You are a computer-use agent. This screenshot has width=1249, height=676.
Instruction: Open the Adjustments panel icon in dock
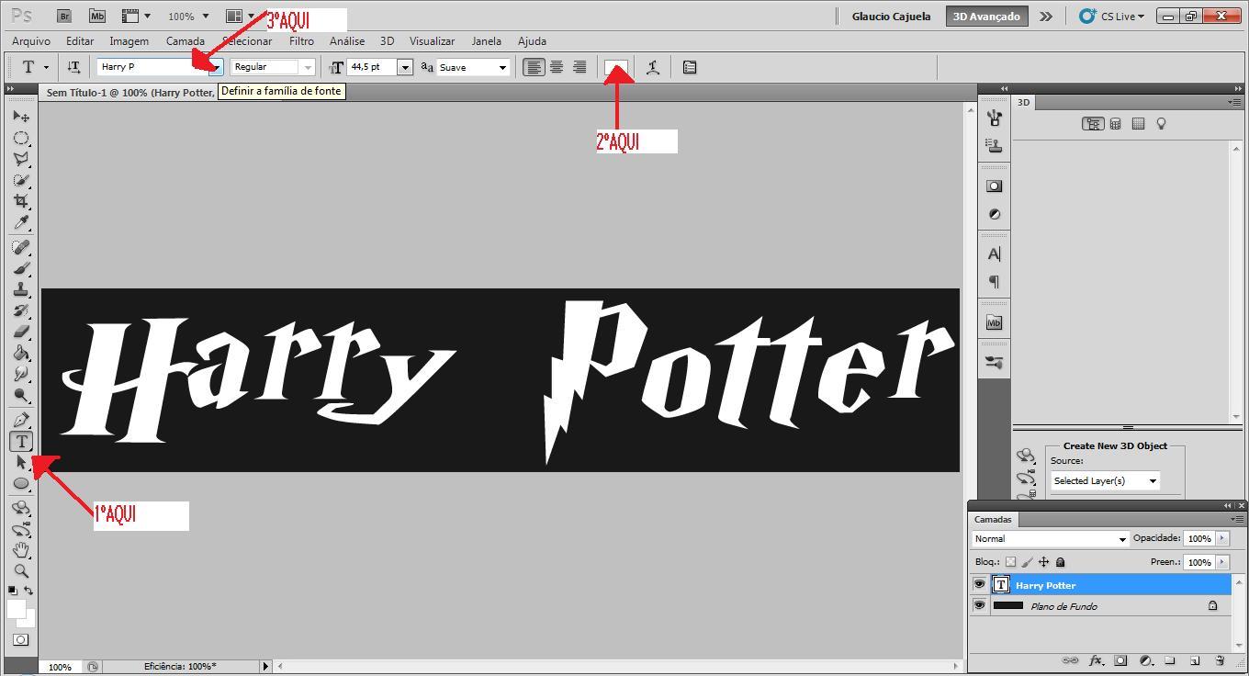(994, 214)
